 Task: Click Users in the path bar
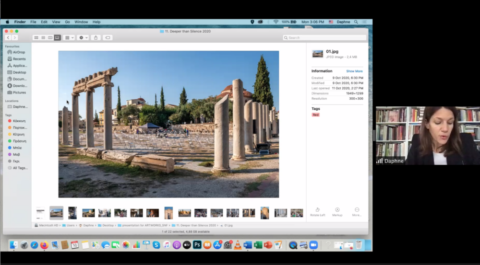coord(68,226)
